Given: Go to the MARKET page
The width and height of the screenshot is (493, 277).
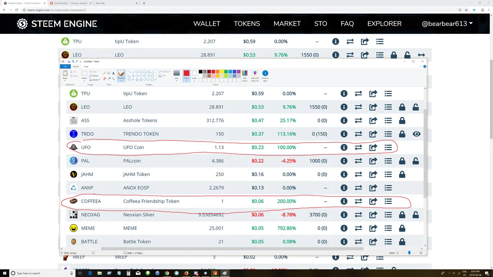Looking at the screenshot, I should [x=287, y=23].
